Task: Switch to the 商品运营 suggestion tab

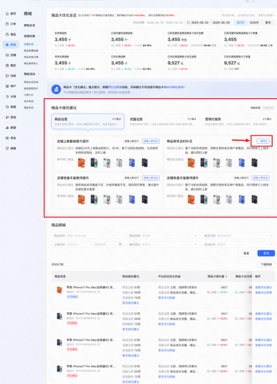Action: 88,121
